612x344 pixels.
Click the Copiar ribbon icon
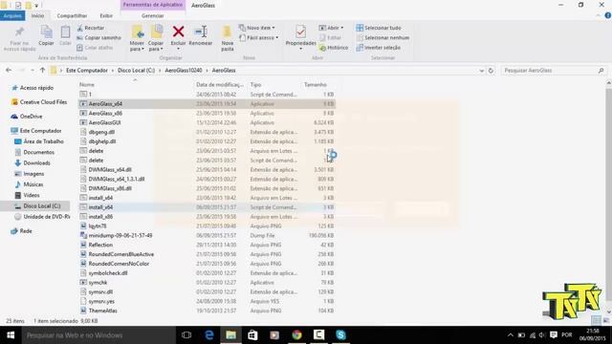[46, 35]
